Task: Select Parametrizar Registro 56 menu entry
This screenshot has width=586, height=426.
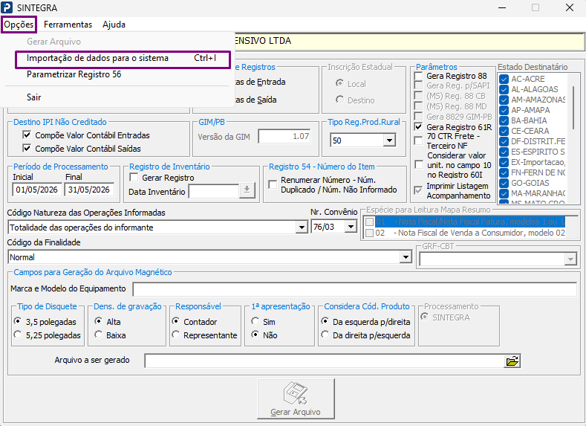Action: tap(74, 74)
